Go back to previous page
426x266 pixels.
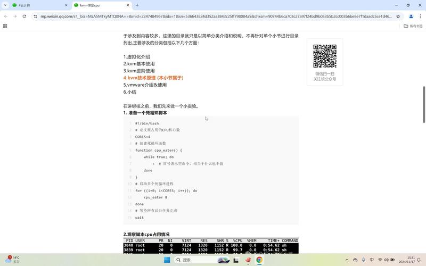click(6, 16)
